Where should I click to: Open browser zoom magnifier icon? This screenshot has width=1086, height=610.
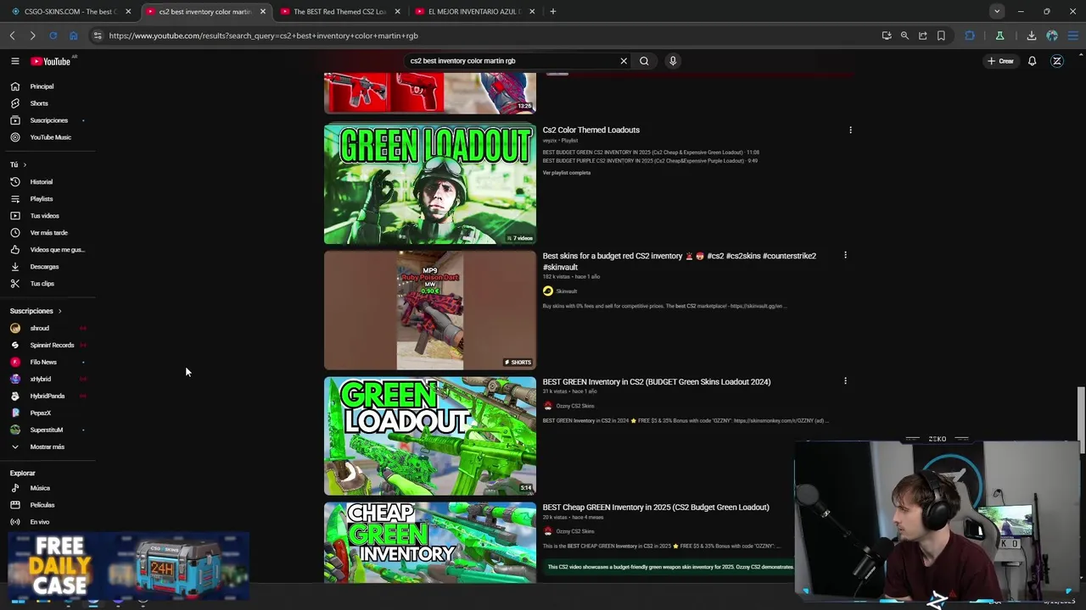(x=904, y=36)
